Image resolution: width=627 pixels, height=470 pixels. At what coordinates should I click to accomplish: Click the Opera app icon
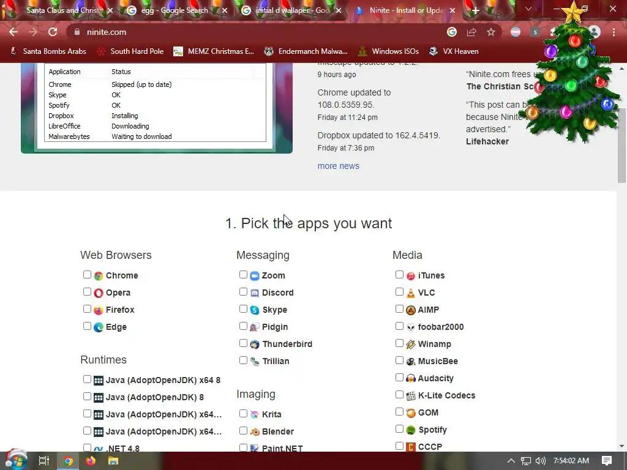[x=99, y=293]
